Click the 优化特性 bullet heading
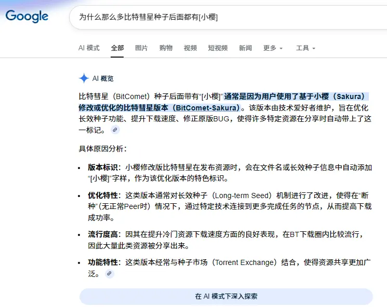This screenshot has width=387, height=307. tap(102, 196)
